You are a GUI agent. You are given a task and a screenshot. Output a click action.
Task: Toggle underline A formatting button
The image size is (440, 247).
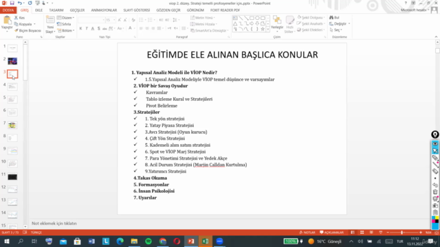tap(93, 28)
